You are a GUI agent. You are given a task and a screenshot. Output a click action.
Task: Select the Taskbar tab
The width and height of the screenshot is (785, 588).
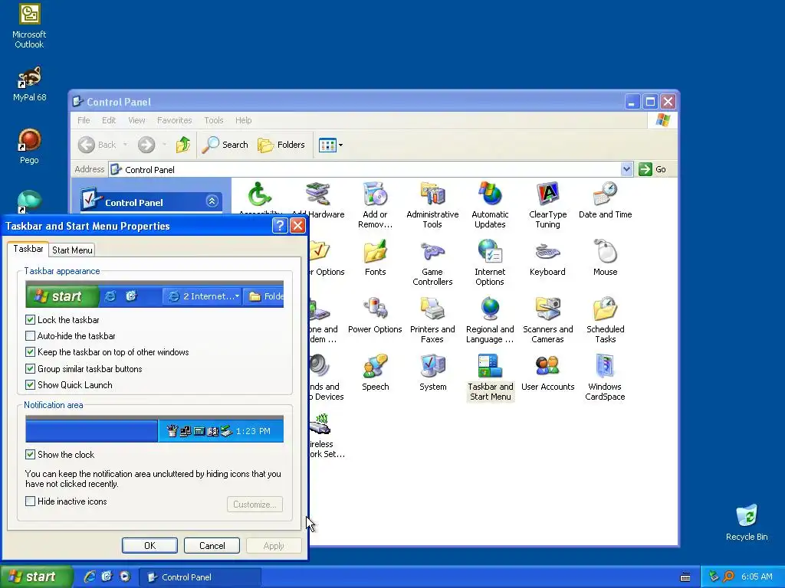click(28, 249)
